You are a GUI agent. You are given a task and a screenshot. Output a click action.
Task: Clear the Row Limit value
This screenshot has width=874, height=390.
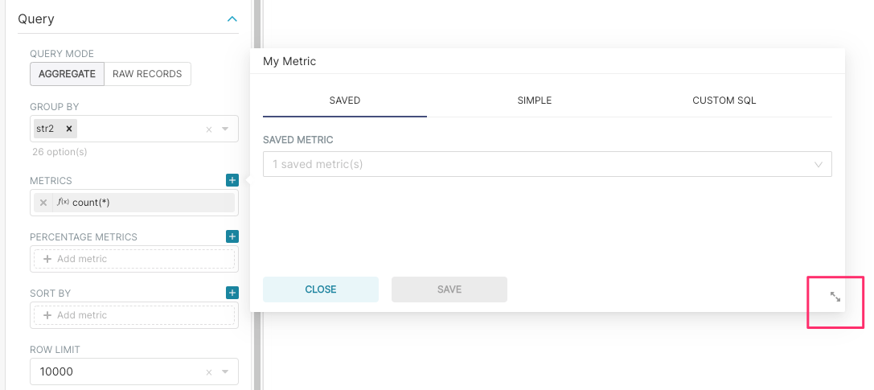click(x=209, y=372)
